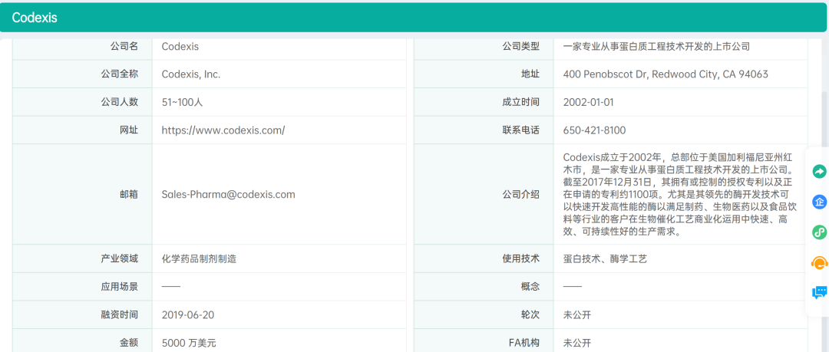Click the 蛋白技术、酶学工艺 technology value
The image size is (829, 352).
[x=605, y=259]
